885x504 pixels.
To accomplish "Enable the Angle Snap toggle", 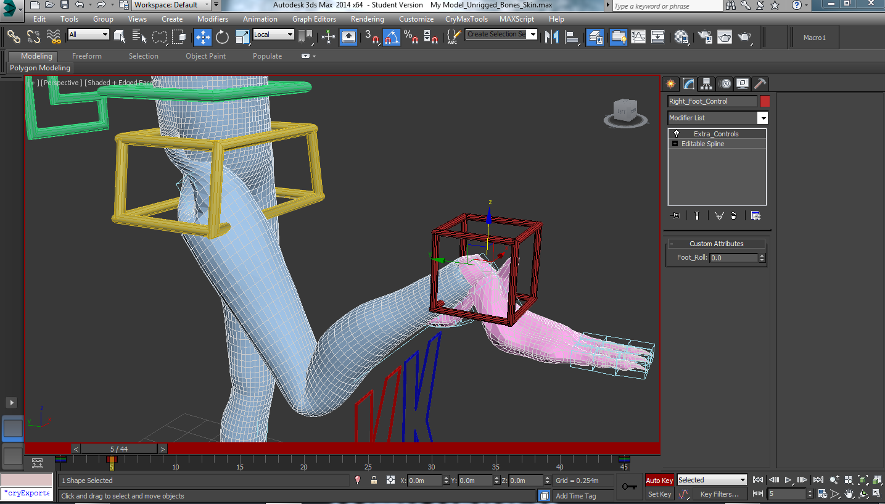I will [391, 37].
